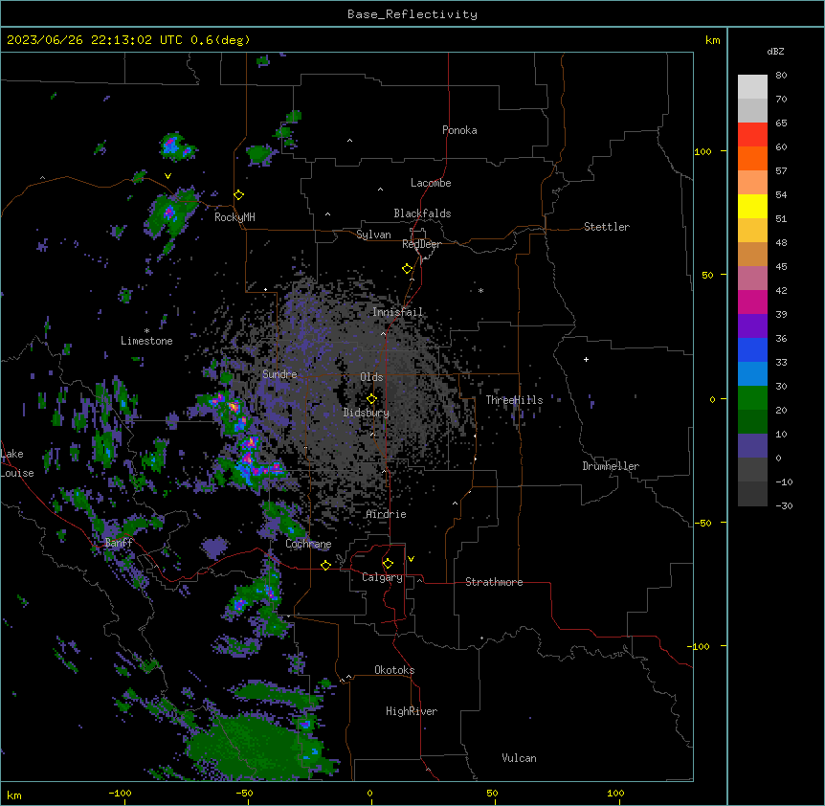Pick the green 20-30 dBZ legend swatch
This screenshot has width=825, height=806.
[x=752, y=398]
